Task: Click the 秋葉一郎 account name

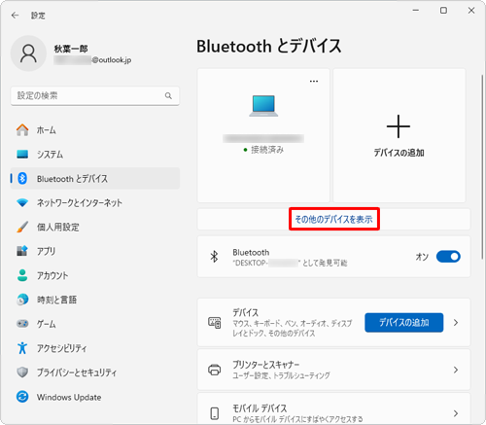Action: coord(71,49)
